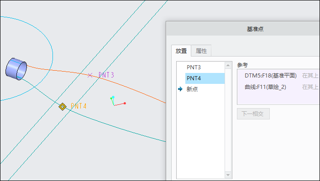Click the PNT3 cross marker in viewport

(90, 75)
